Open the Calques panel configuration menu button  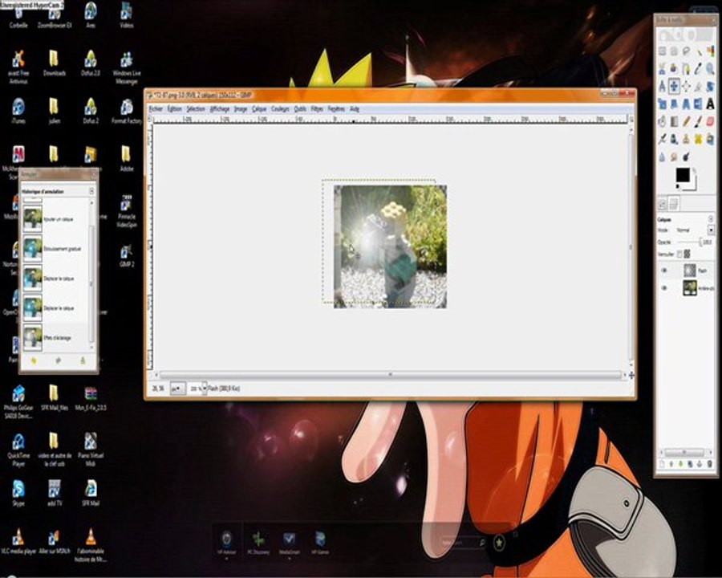click(x=711, y=219)
